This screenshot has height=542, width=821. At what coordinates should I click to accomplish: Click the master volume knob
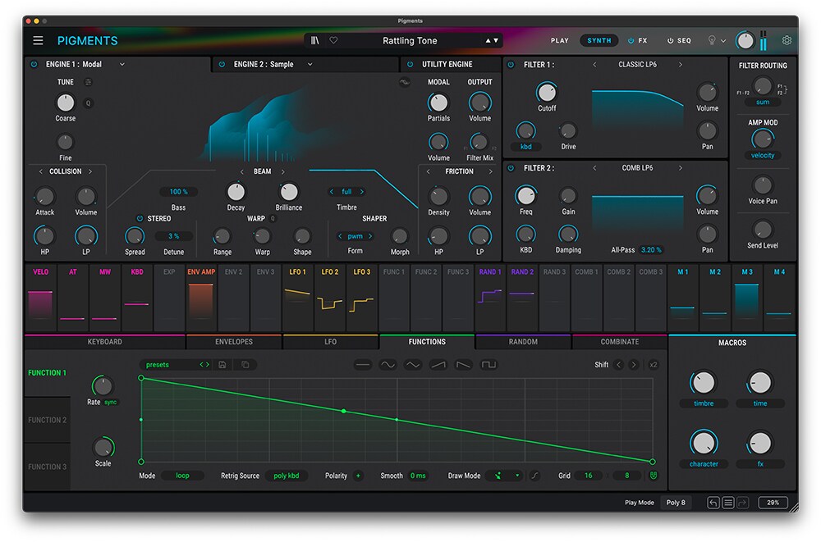coord(745,40)
